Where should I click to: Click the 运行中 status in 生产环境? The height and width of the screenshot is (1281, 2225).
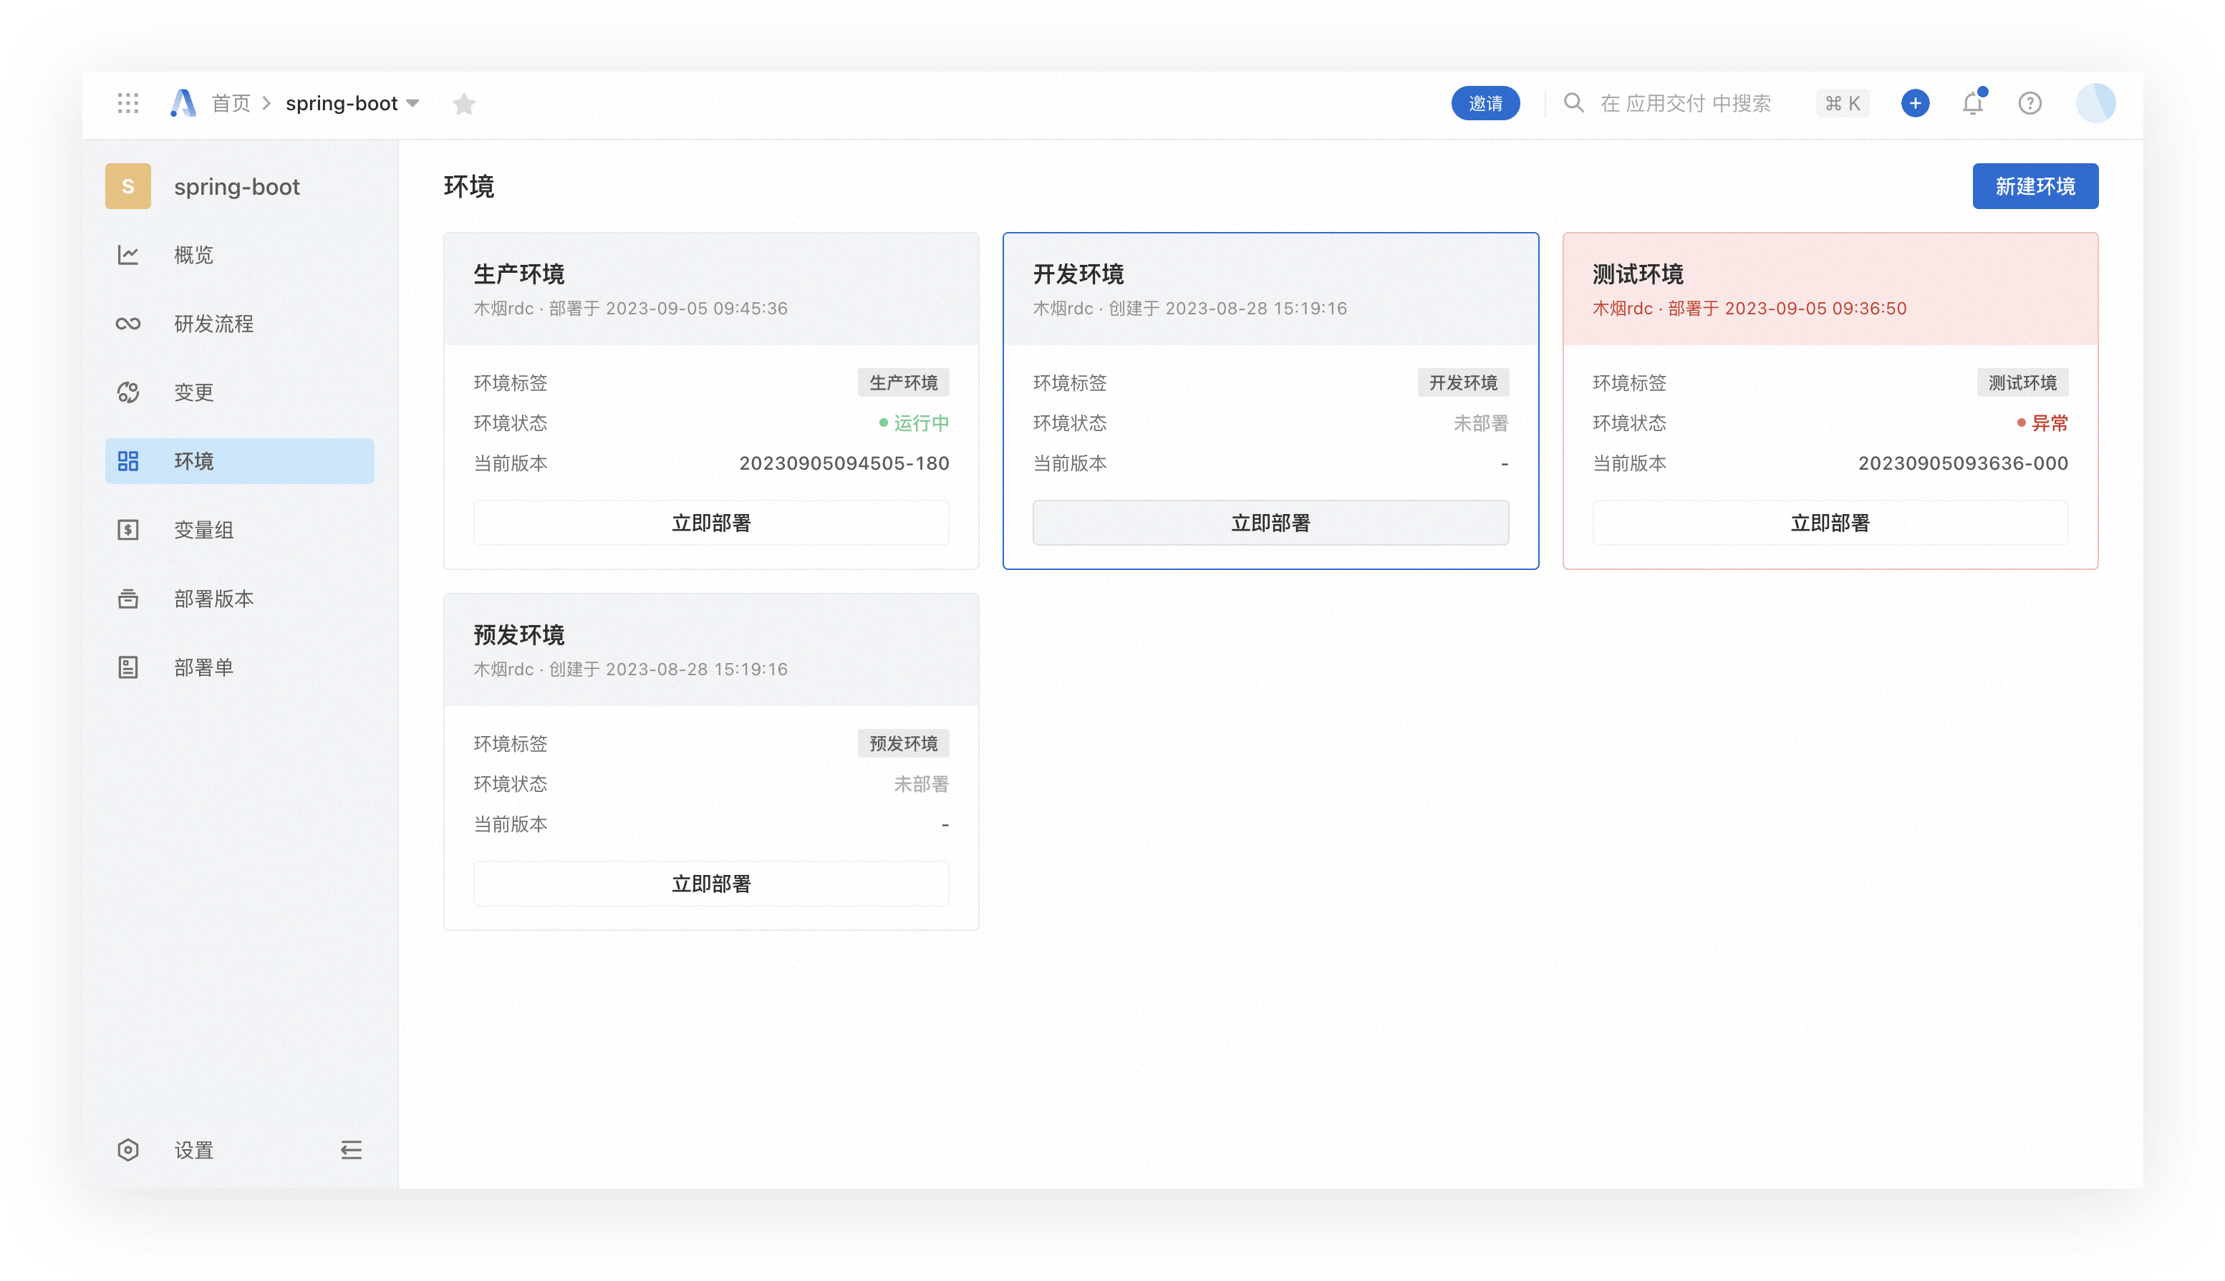click(x=914, y=422)
